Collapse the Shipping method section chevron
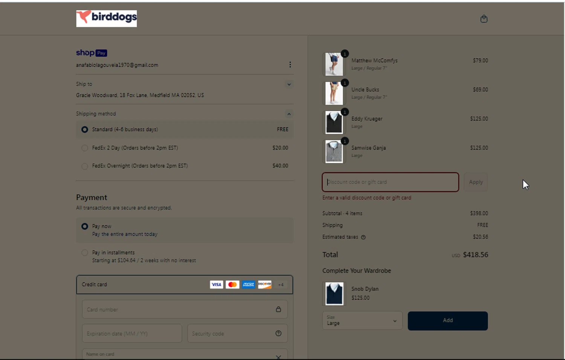 coord(289,114)
